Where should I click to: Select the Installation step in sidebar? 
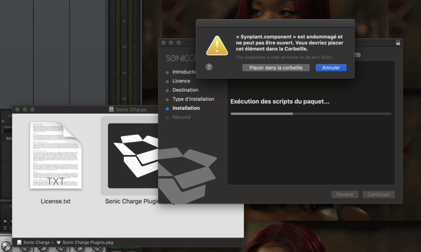click(x=186, y=108)
